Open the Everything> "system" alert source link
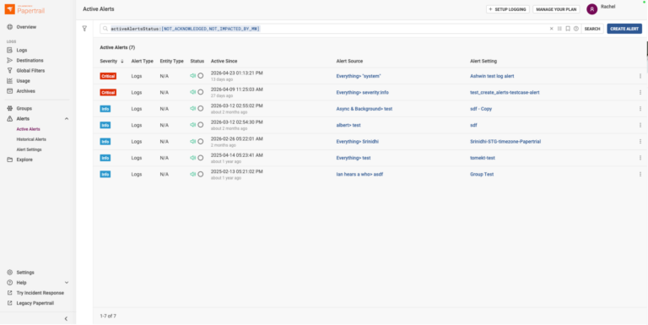This screenshot has width=648, height=325. click(x=359, y=76)
